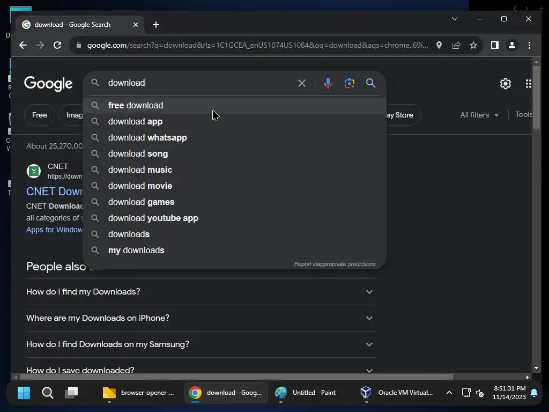Select suggestion "download music"
549x412 pixels.
coord(235,170)
